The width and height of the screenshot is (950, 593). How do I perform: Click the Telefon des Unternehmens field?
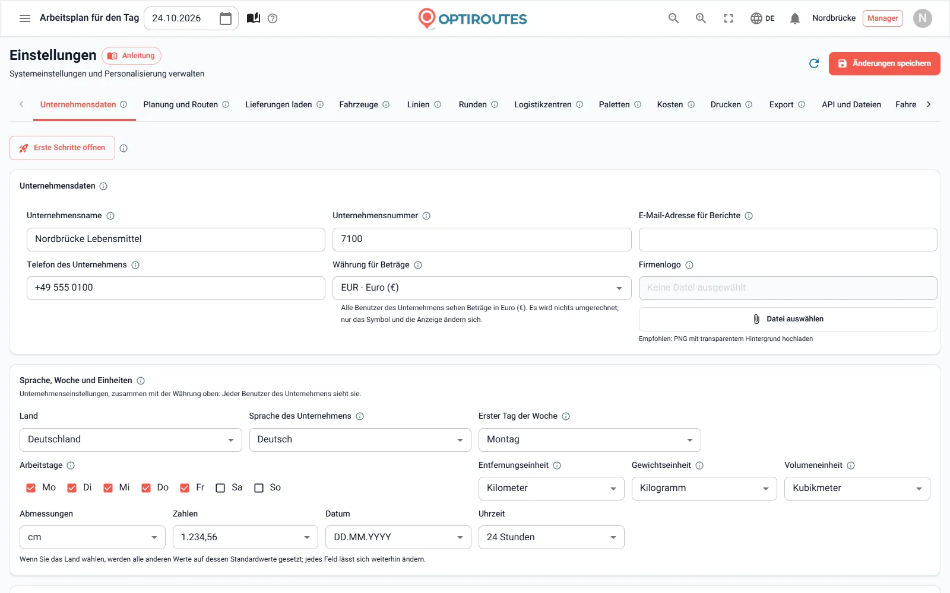click(x=176, y=288)
